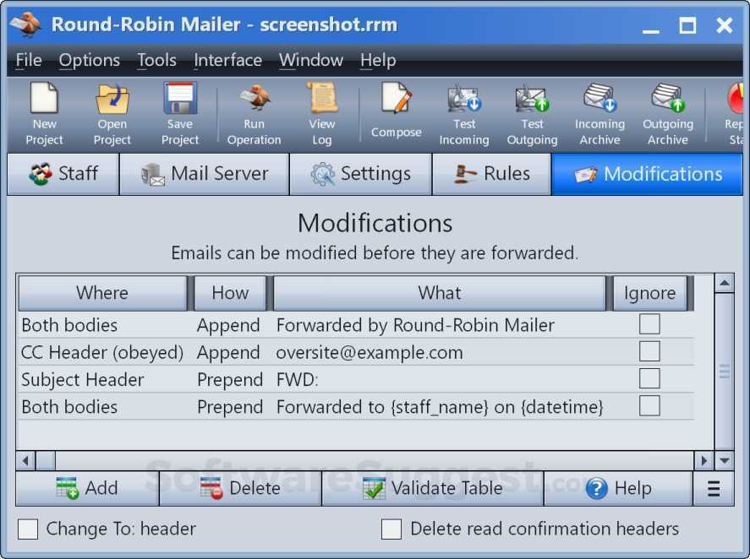
Task: Click the table scroll down arrow
Action: tap(724, 460)
